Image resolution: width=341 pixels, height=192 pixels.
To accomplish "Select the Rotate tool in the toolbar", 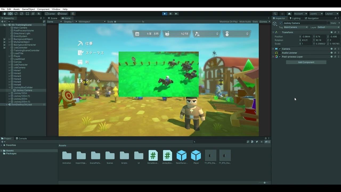I will click(16, 14).
